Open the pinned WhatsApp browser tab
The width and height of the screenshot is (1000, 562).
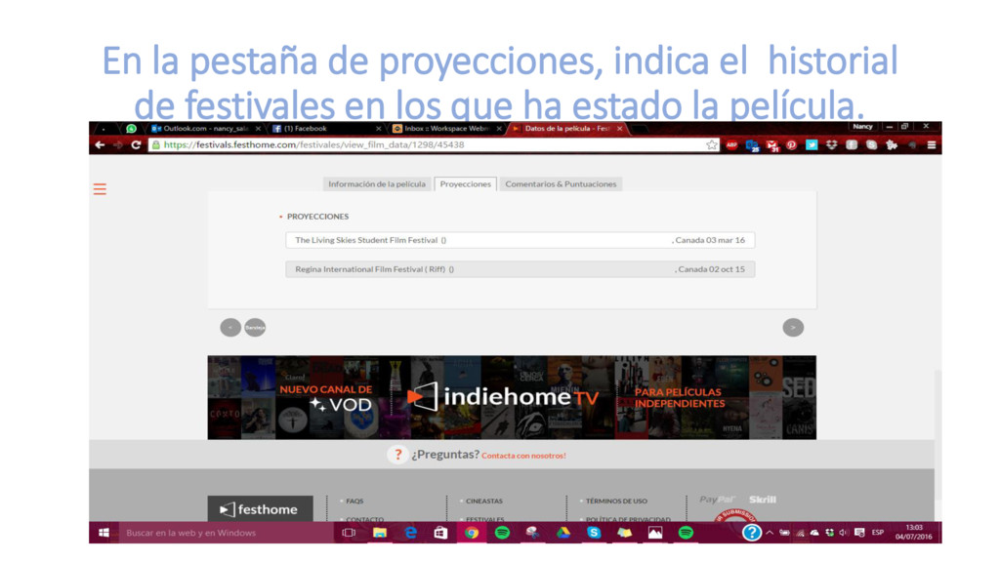coord(132,129)
